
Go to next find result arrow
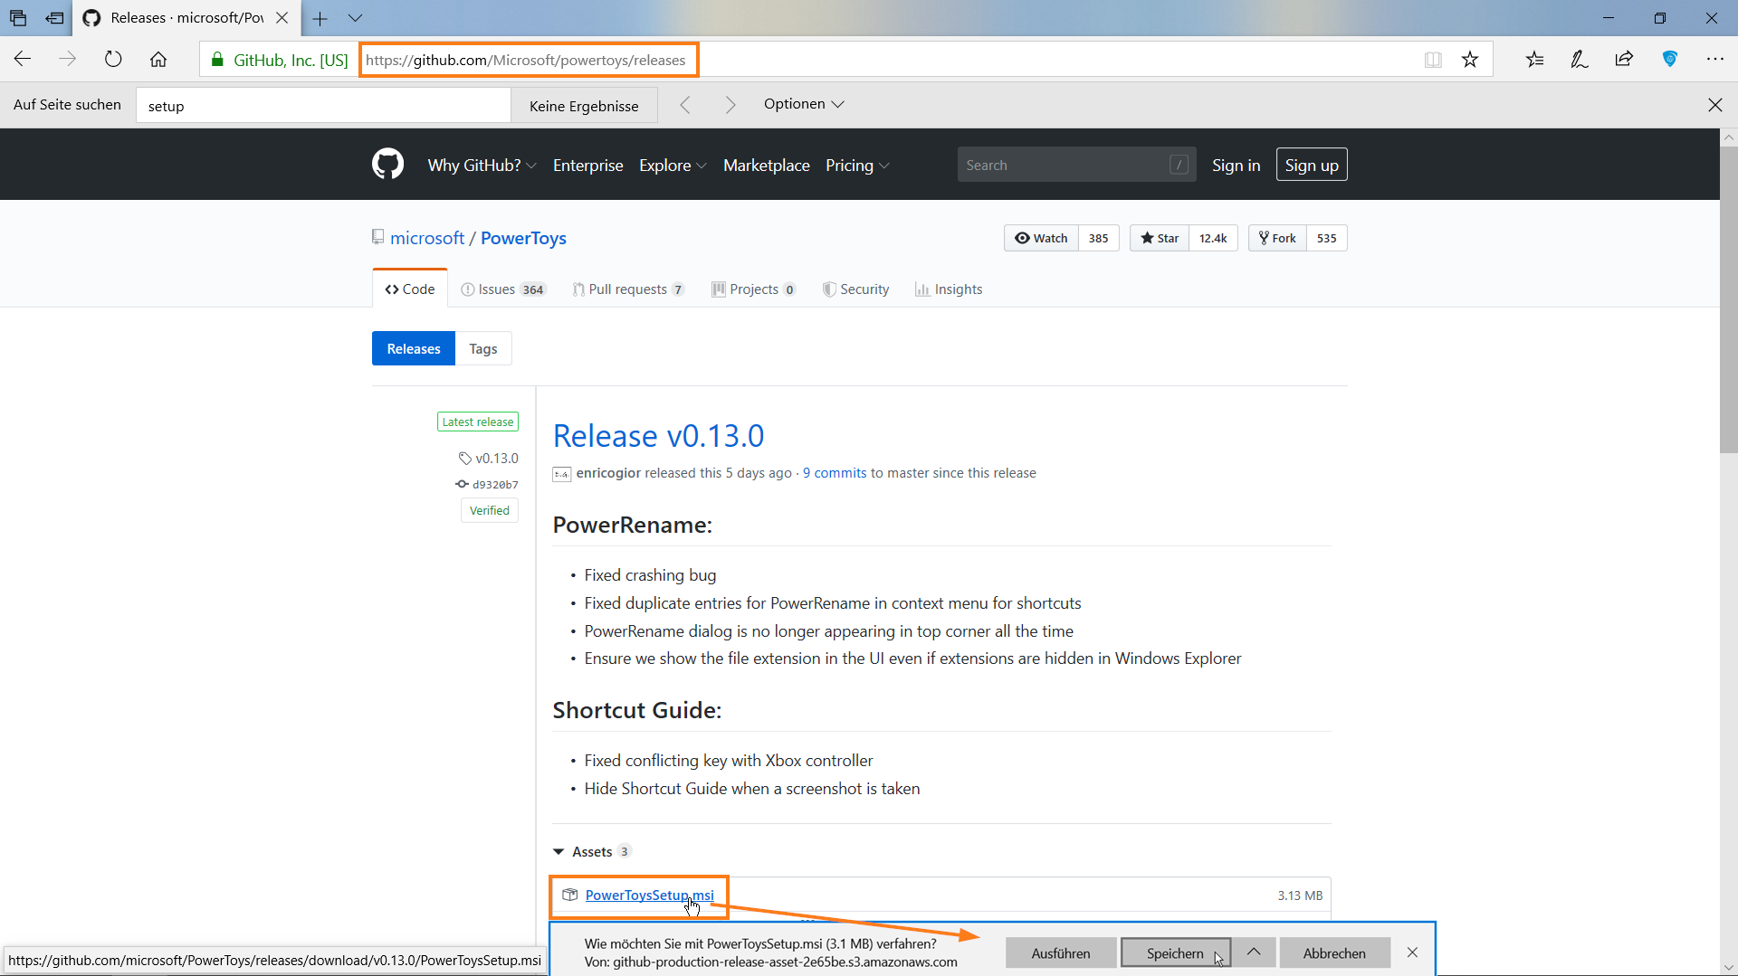pyautogui.click(x=731, y=105)
